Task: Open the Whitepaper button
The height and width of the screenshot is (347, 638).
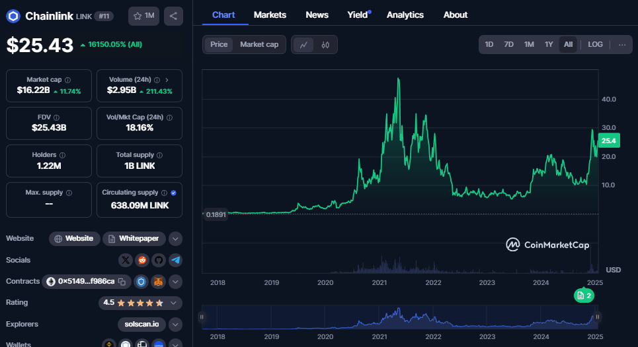Action: point(134,239)
